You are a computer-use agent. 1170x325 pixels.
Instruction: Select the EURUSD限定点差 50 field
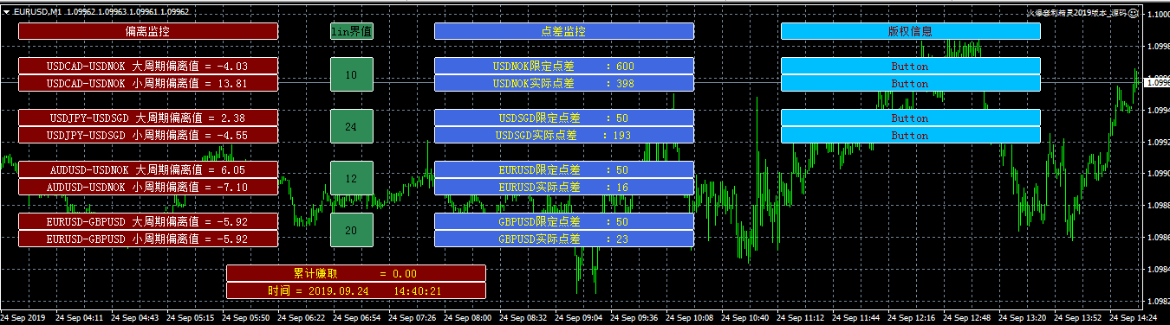click(564, 169)
